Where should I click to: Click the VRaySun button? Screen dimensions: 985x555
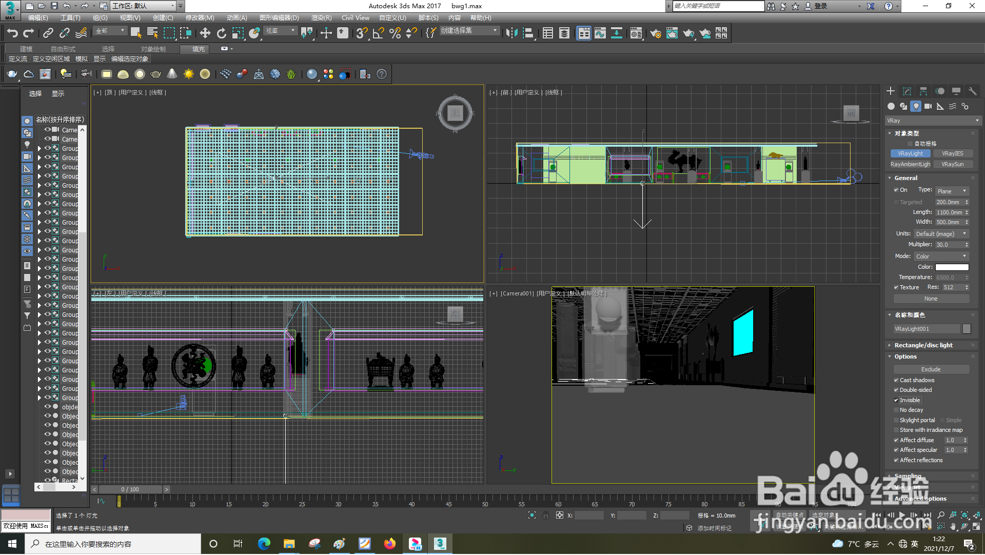tap(952, 164)
